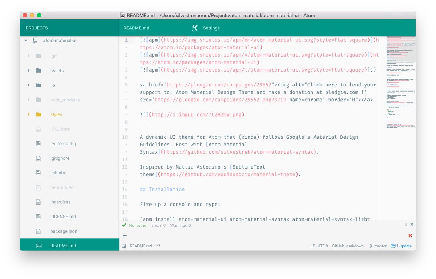Click the Settings tools icon in tab
This screenshot has height=279, width=436.
click(x=194, y=28)
